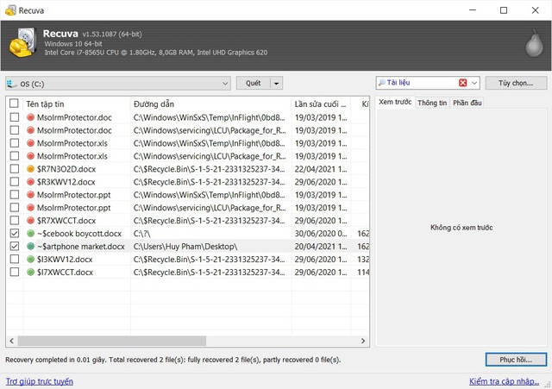Click the red X to clear the filter
Viewport: 552px width, 389px height.
click(463, 84)
